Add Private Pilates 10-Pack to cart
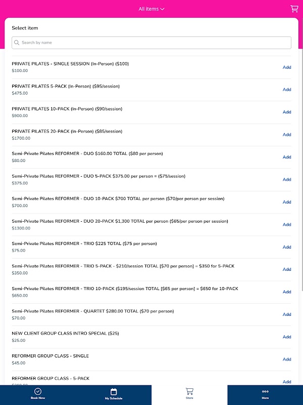303x405 pixels. [287, 112]
